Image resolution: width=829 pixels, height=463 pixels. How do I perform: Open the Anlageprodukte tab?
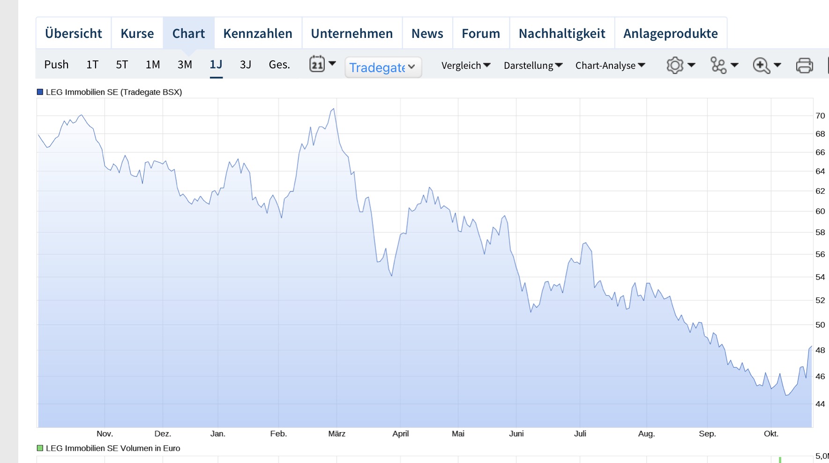point(671,33)
